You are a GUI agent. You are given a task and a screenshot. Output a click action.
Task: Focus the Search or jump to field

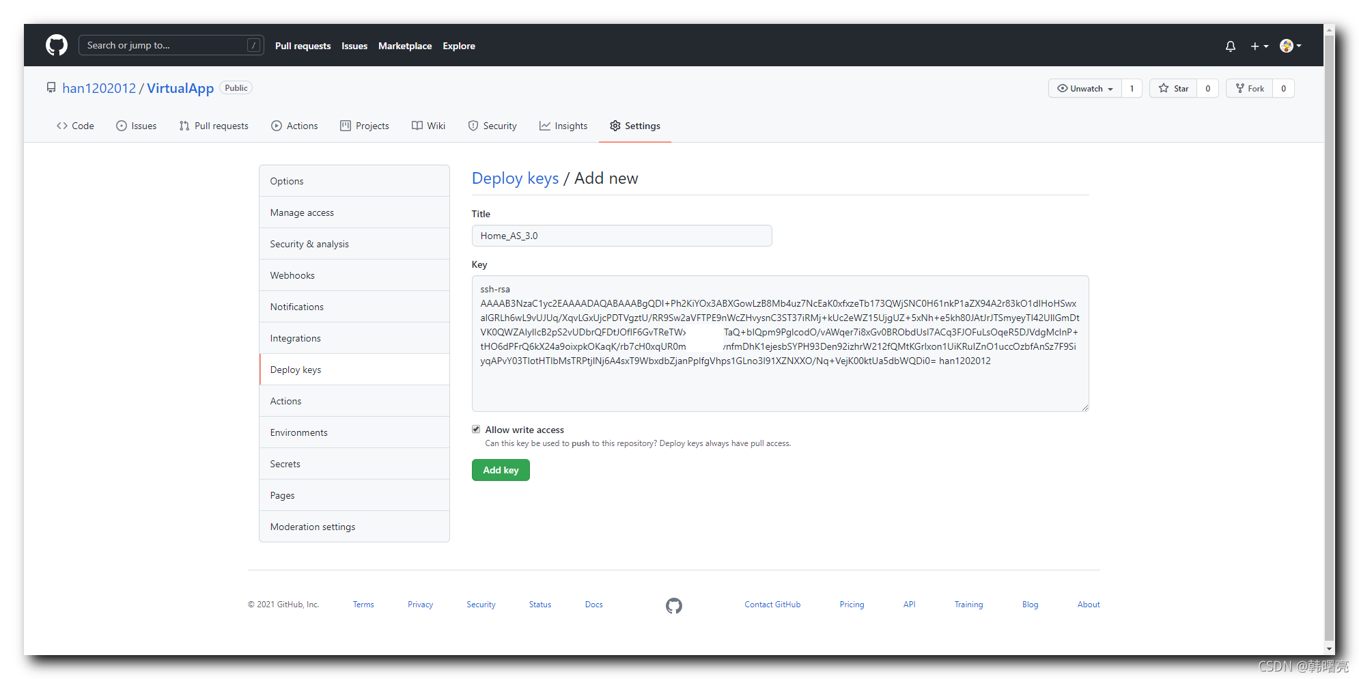click(x=171, y=45)
